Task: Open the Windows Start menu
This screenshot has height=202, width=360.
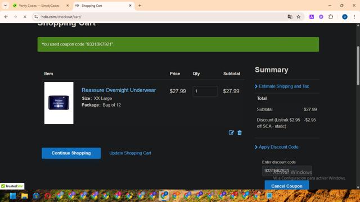Action: click(13, 196)
